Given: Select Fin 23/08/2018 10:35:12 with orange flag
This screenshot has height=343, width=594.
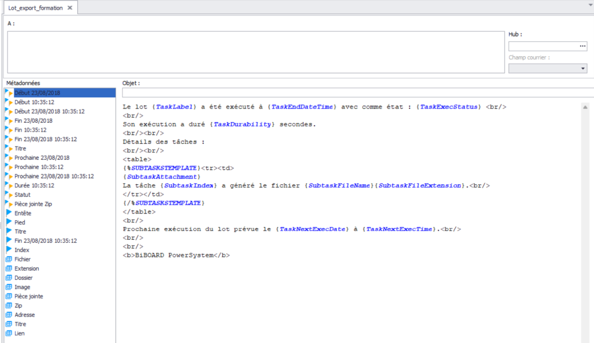Looking at the screenshot, I should [x=45, y=139].
